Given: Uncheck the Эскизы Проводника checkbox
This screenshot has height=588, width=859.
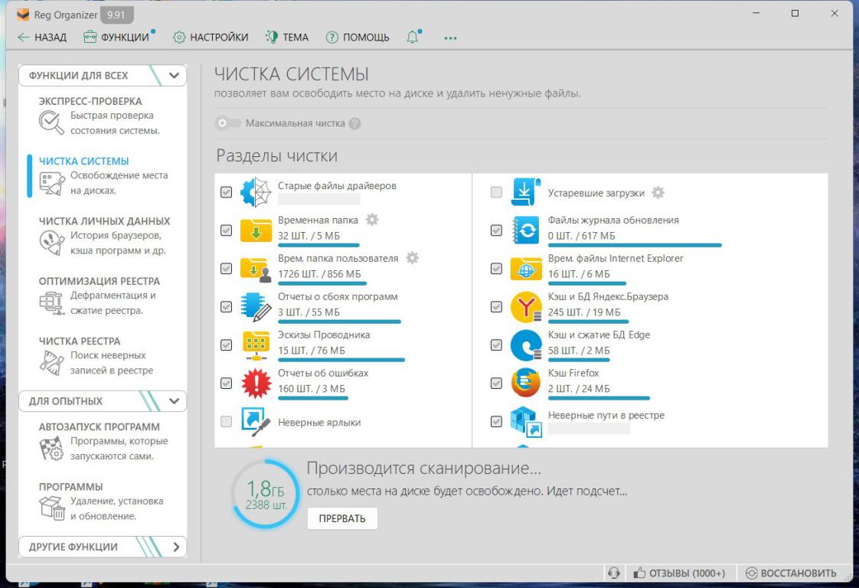Looking at the screenshot, I should pos(226,345).
